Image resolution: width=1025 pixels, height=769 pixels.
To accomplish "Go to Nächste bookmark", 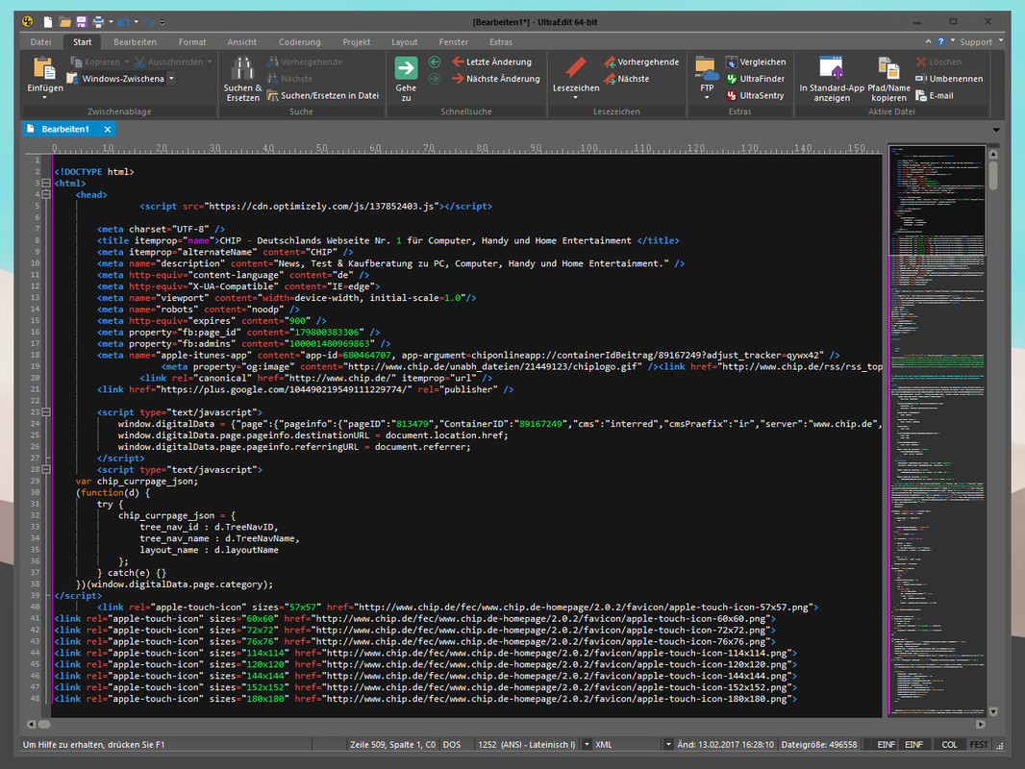I will [626, 79].
